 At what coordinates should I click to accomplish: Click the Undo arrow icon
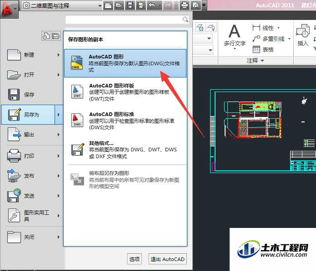click(x=152, y=5)
